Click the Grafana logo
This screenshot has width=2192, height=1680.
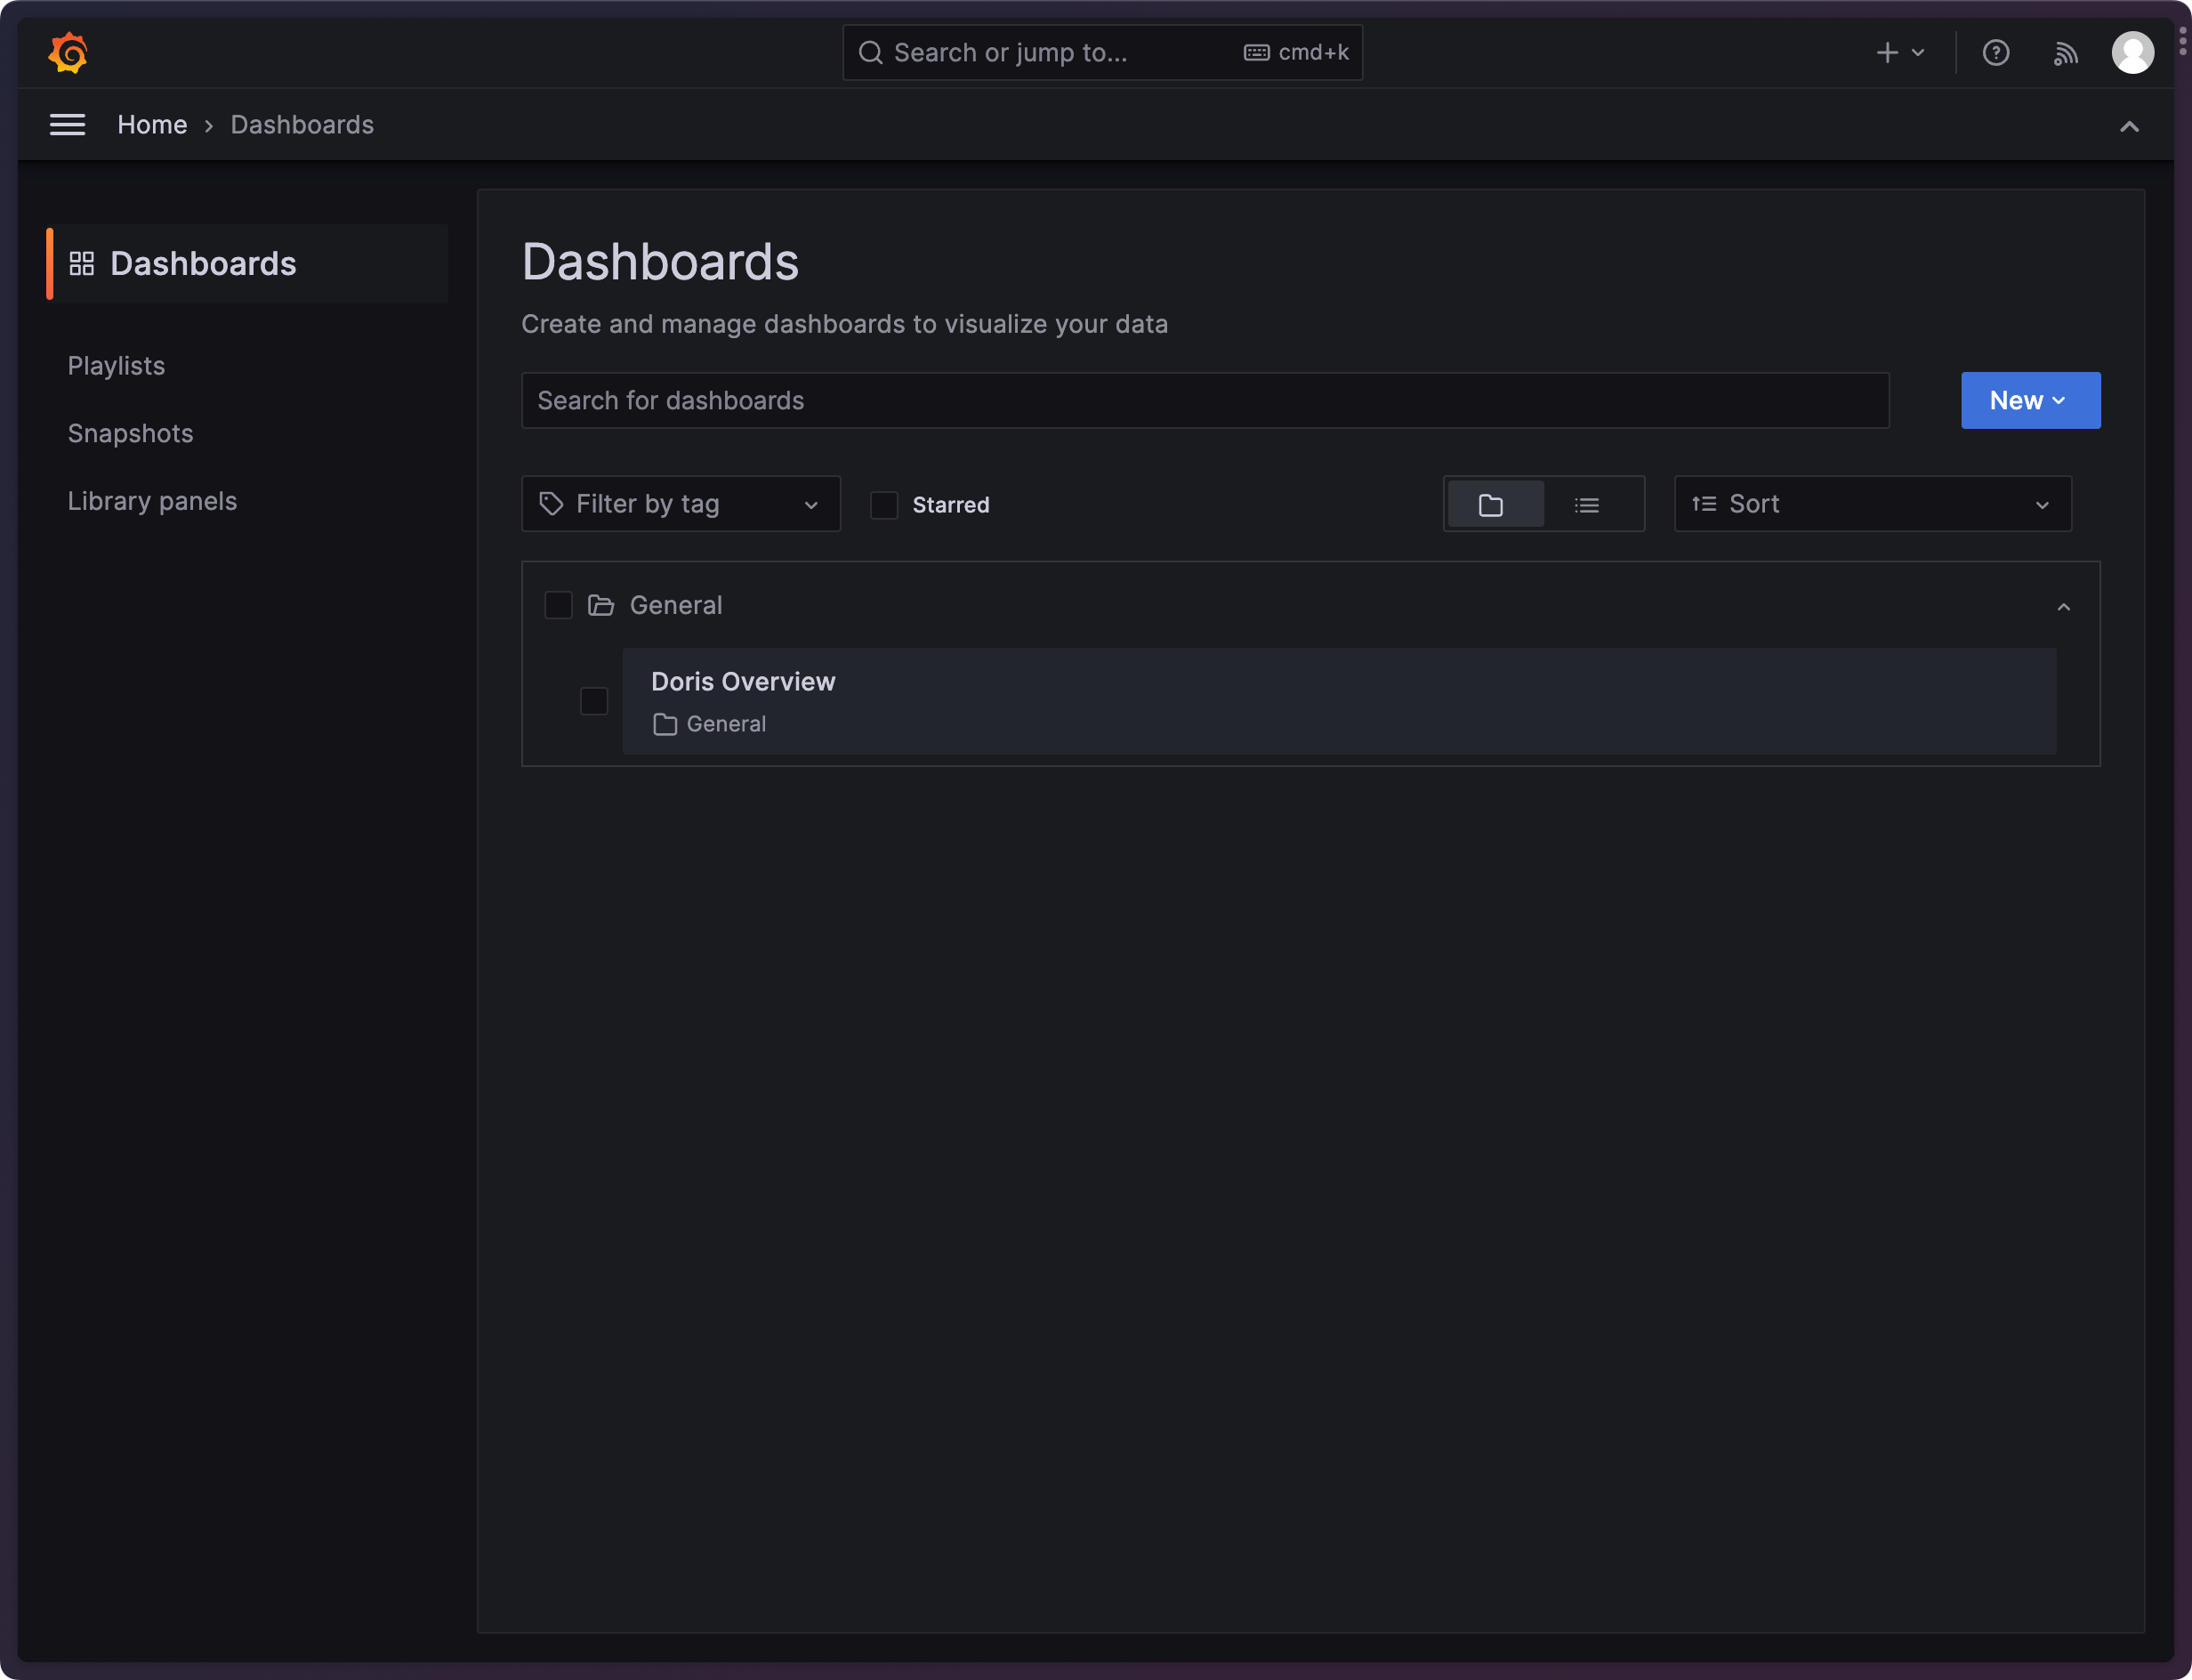coord(66,52)
